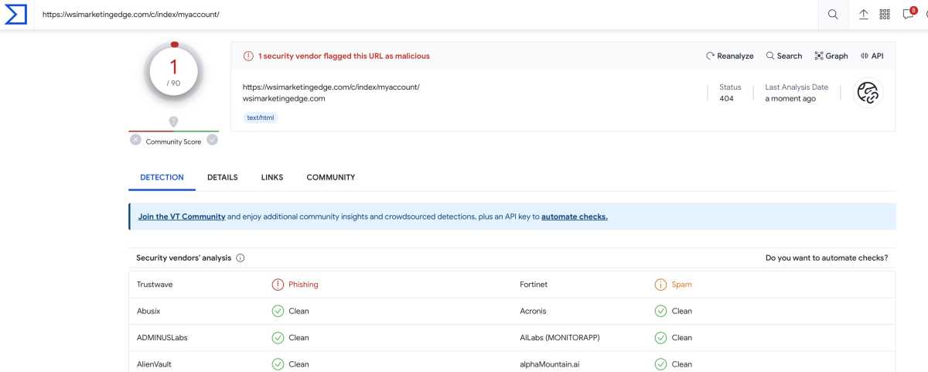This screenshot has height=372, width=928.
Task: Switch to the DETECTION tab
Action: click(162, 177)
